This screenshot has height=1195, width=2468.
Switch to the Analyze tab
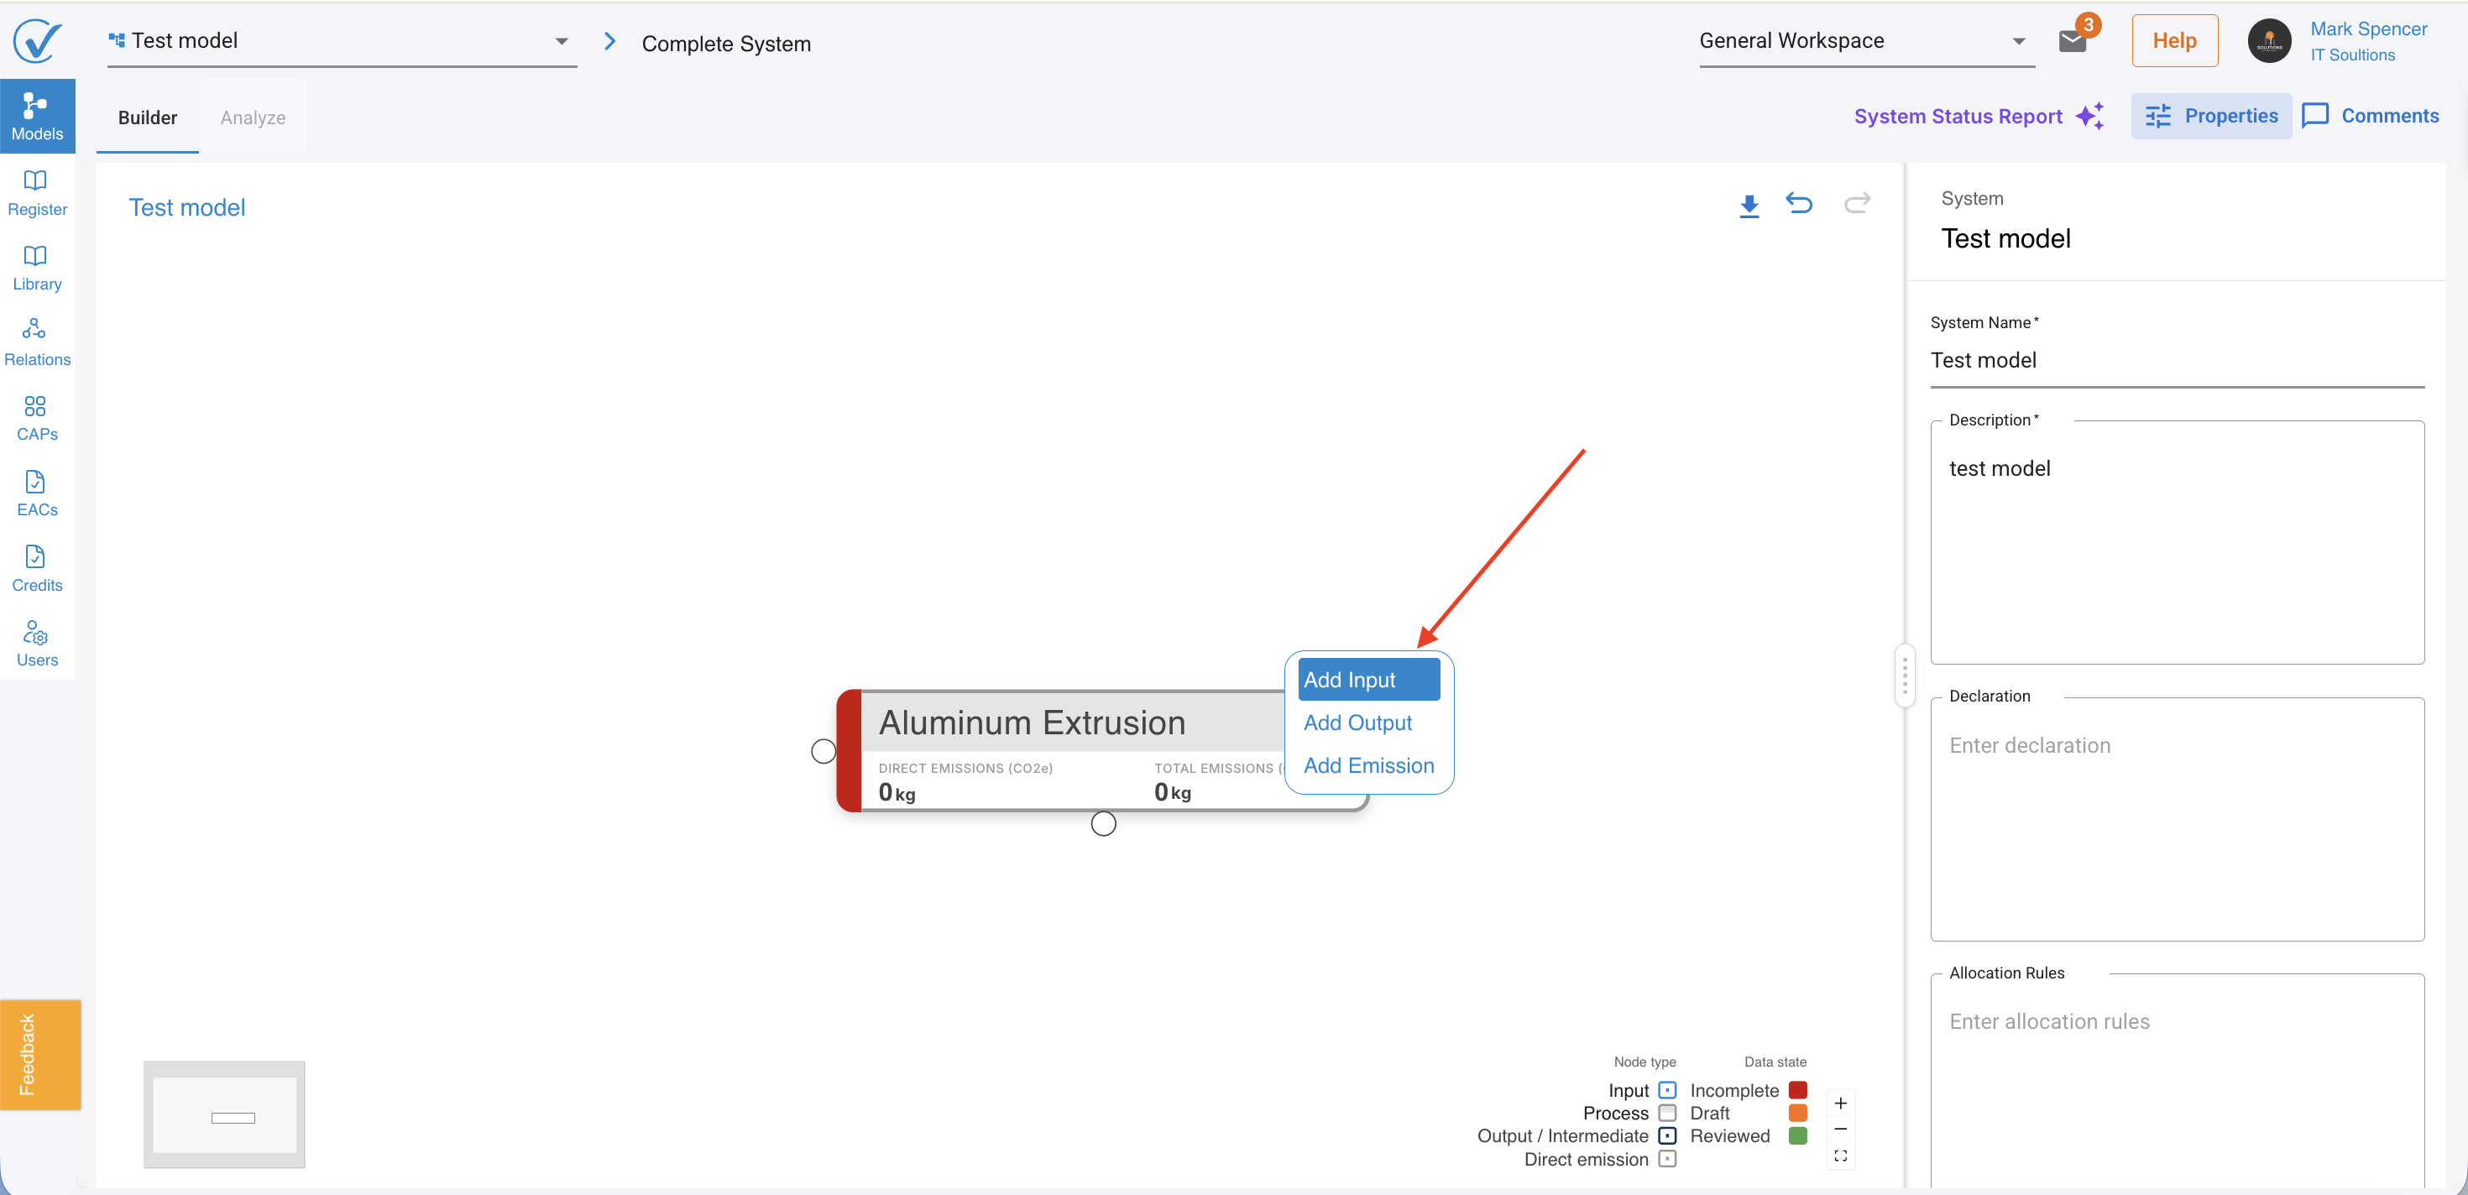point(253,117)
